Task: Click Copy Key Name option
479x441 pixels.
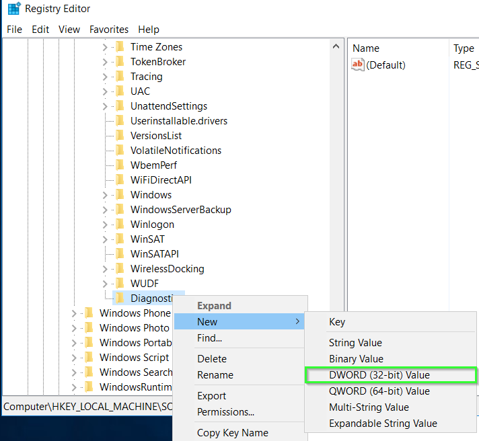Action: click(232, 433)
